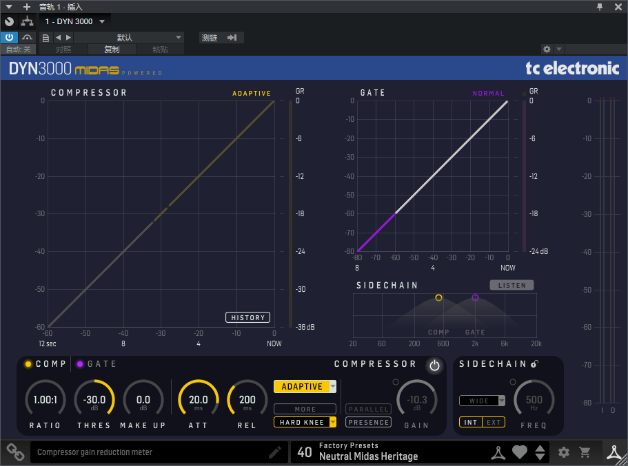Open the WIDE sidechain dropdown
628x466 pixels.
pyautogui.click(x=483, y=401)
